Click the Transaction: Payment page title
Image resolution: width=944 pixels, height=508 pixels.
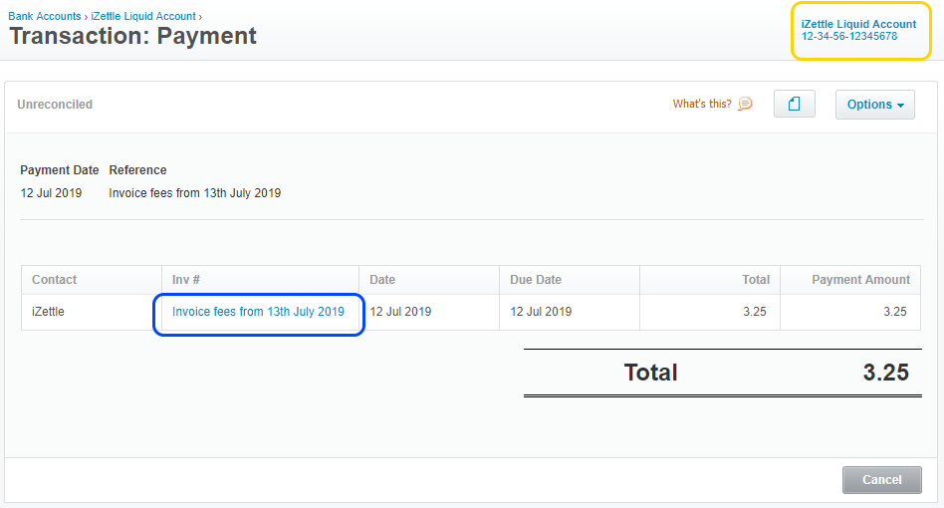click(x=132, y=37)
